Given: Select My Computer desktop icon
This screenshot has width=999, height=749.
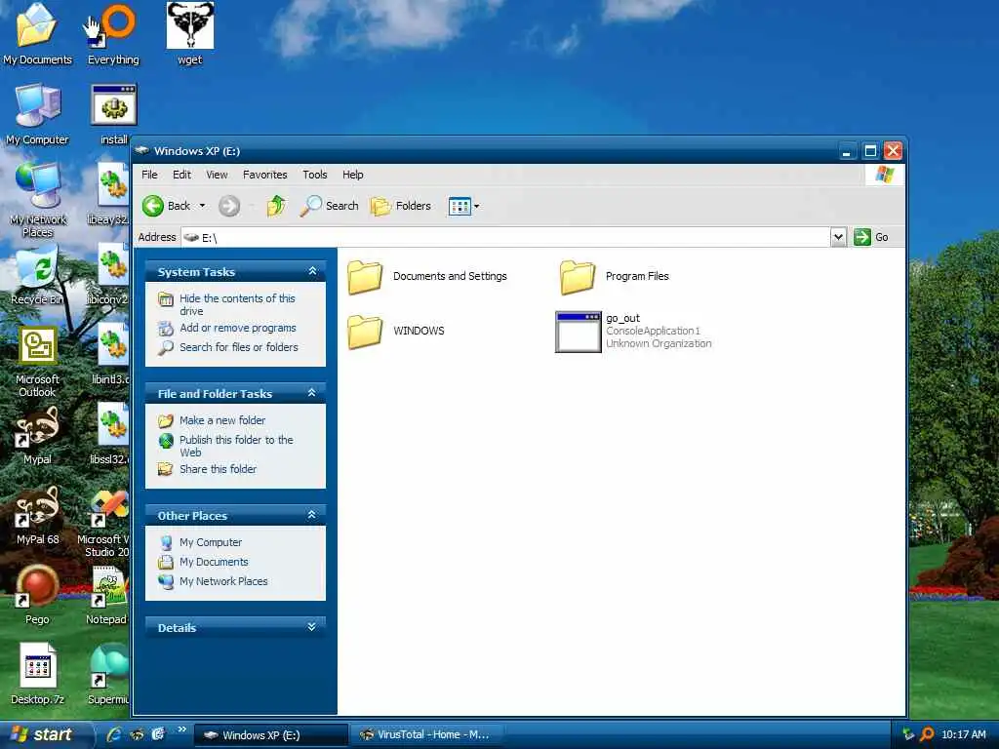Looking at the screenshot, I should (x=37, y=115).
